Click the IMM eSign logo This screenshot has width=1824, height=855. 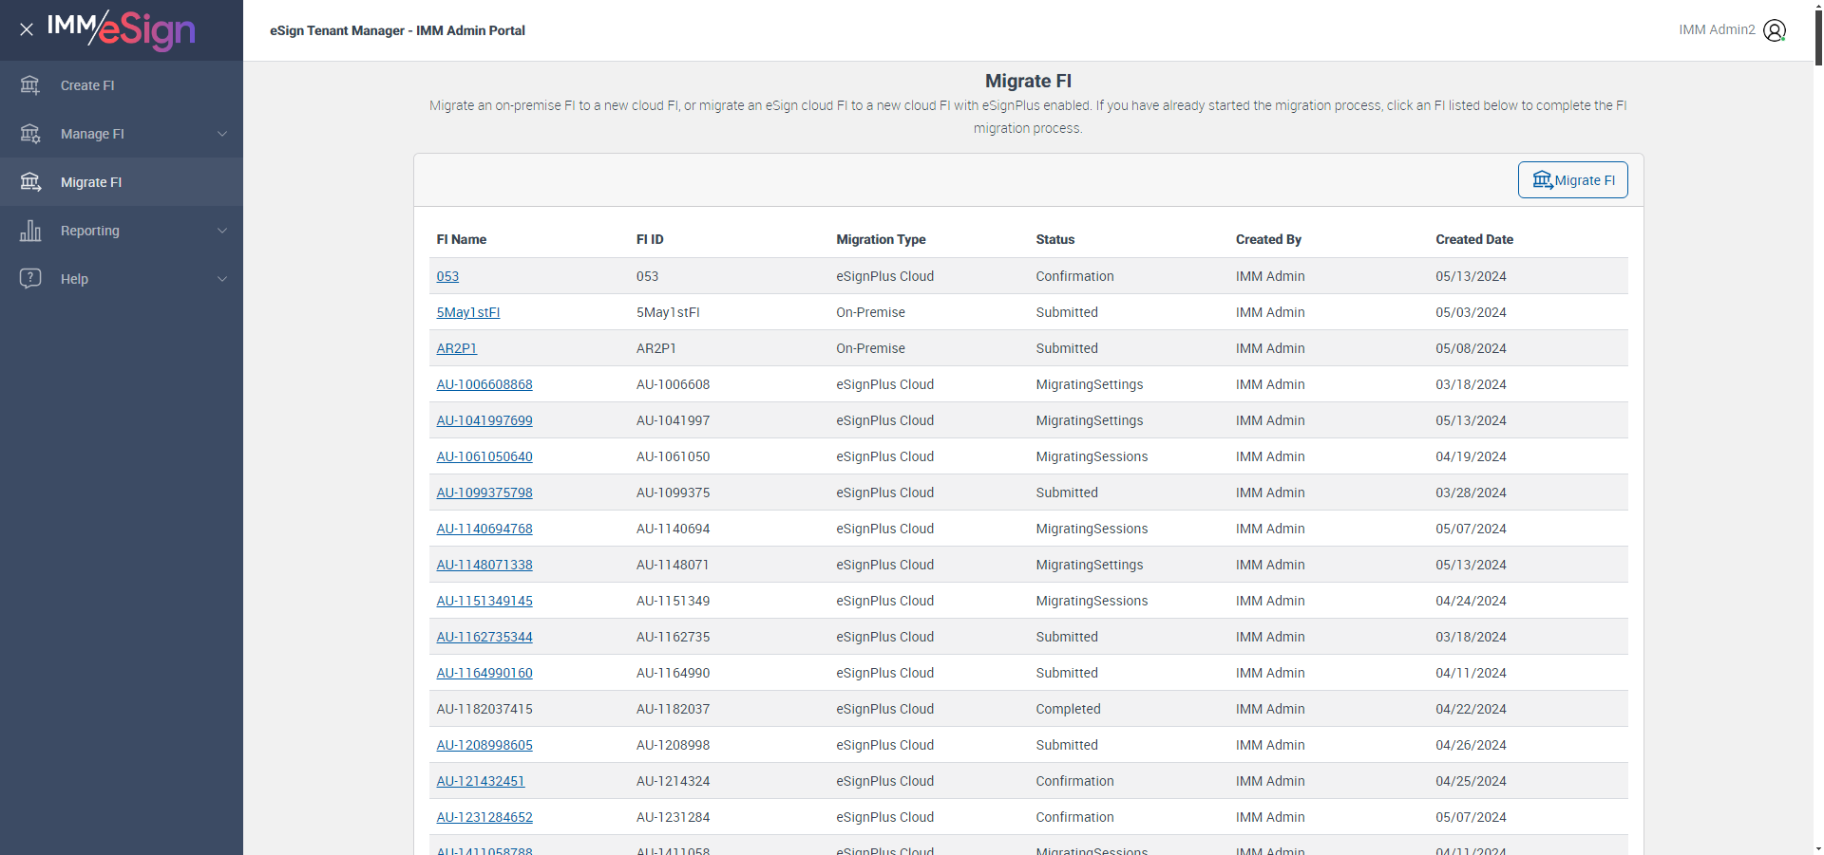(x=122, y=30)
